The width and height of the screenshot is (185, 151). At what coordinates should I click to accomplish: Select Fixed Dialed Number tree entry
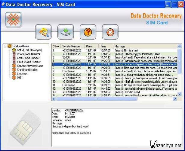[28, 62]
